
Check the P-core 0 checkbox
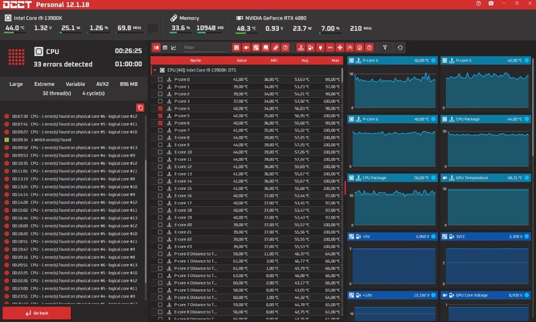pyautogui.click(x=160, y=80)
